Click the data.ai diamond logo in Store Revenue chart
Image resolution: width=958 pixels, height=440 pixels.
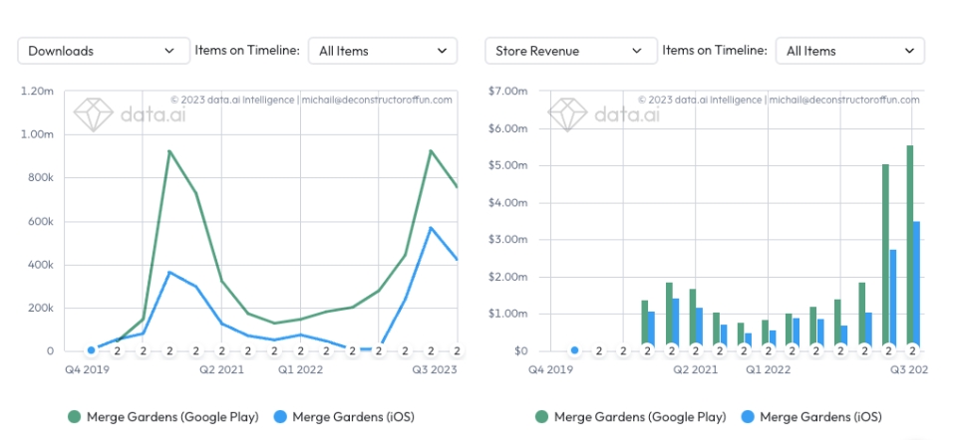pyautogui.click(x=568, y=113)
